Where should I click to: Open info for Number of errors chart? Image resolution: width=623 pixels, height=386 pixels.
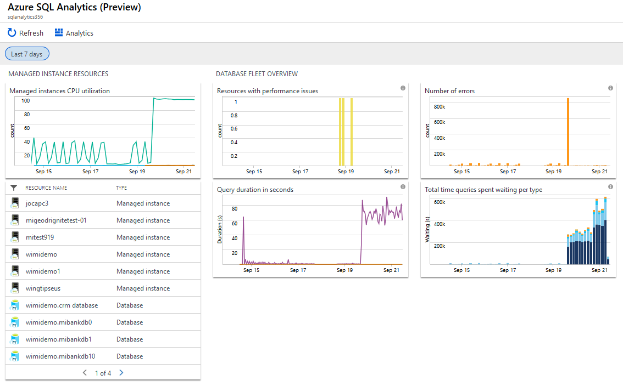[x=610, y=88]
